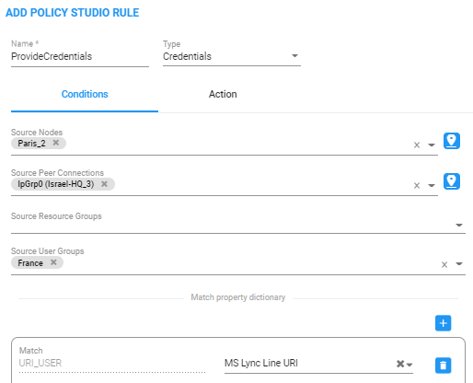Image resolution: width=473 pixels, height=383 pixels.
Task: Clear all Source User Groups selections
Action: pos(444,264)
